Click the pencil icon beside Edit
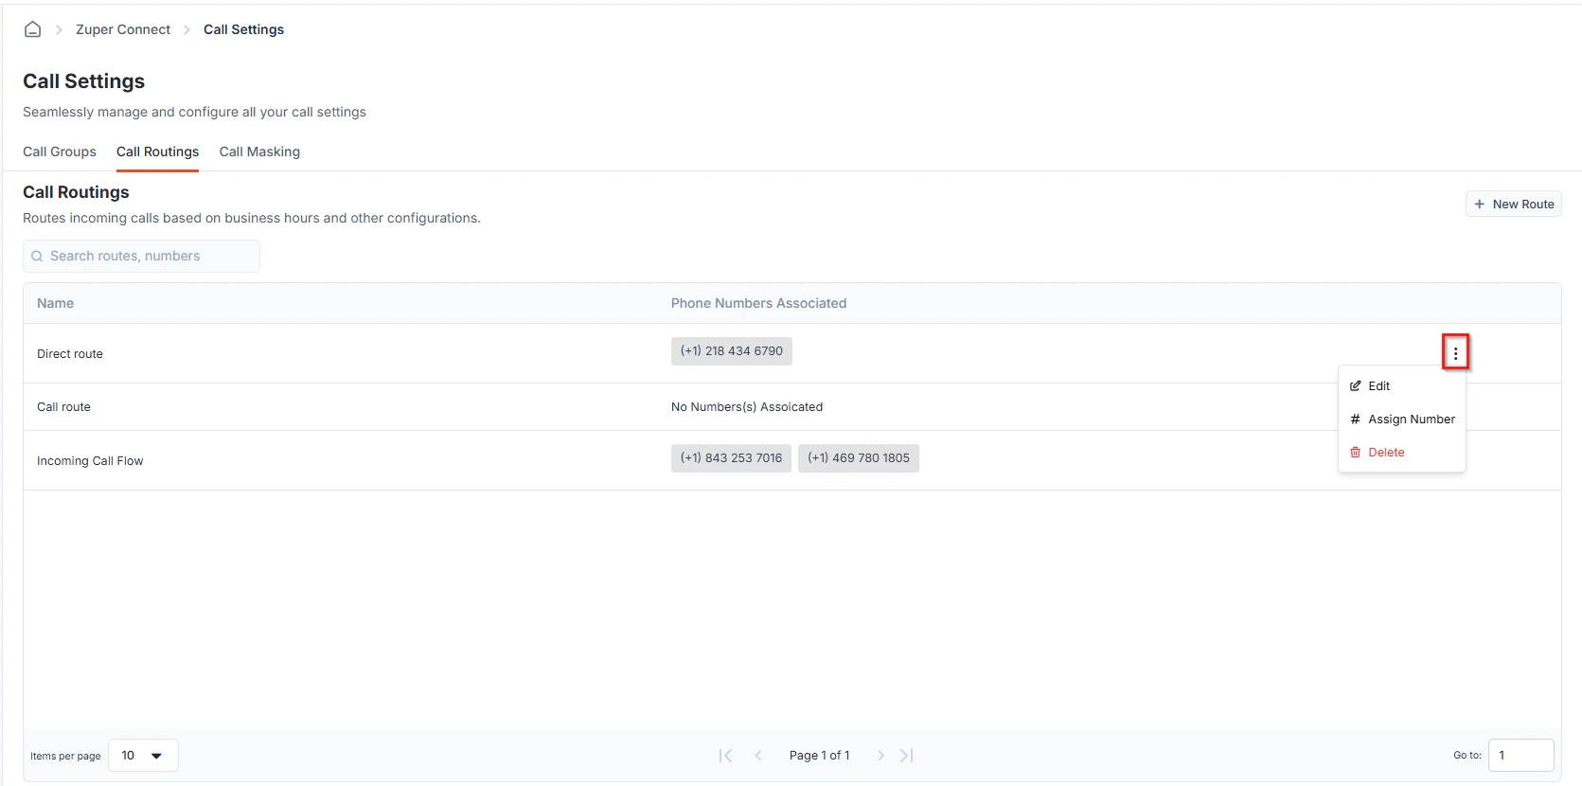 point(1356,386)
